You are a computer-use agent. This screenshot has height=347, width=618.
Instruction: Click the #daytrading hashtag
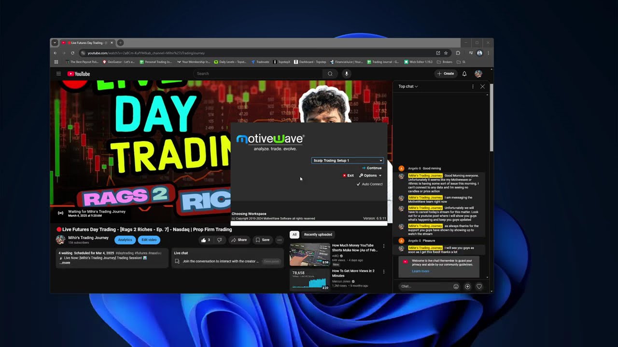[x=125, y=253]
